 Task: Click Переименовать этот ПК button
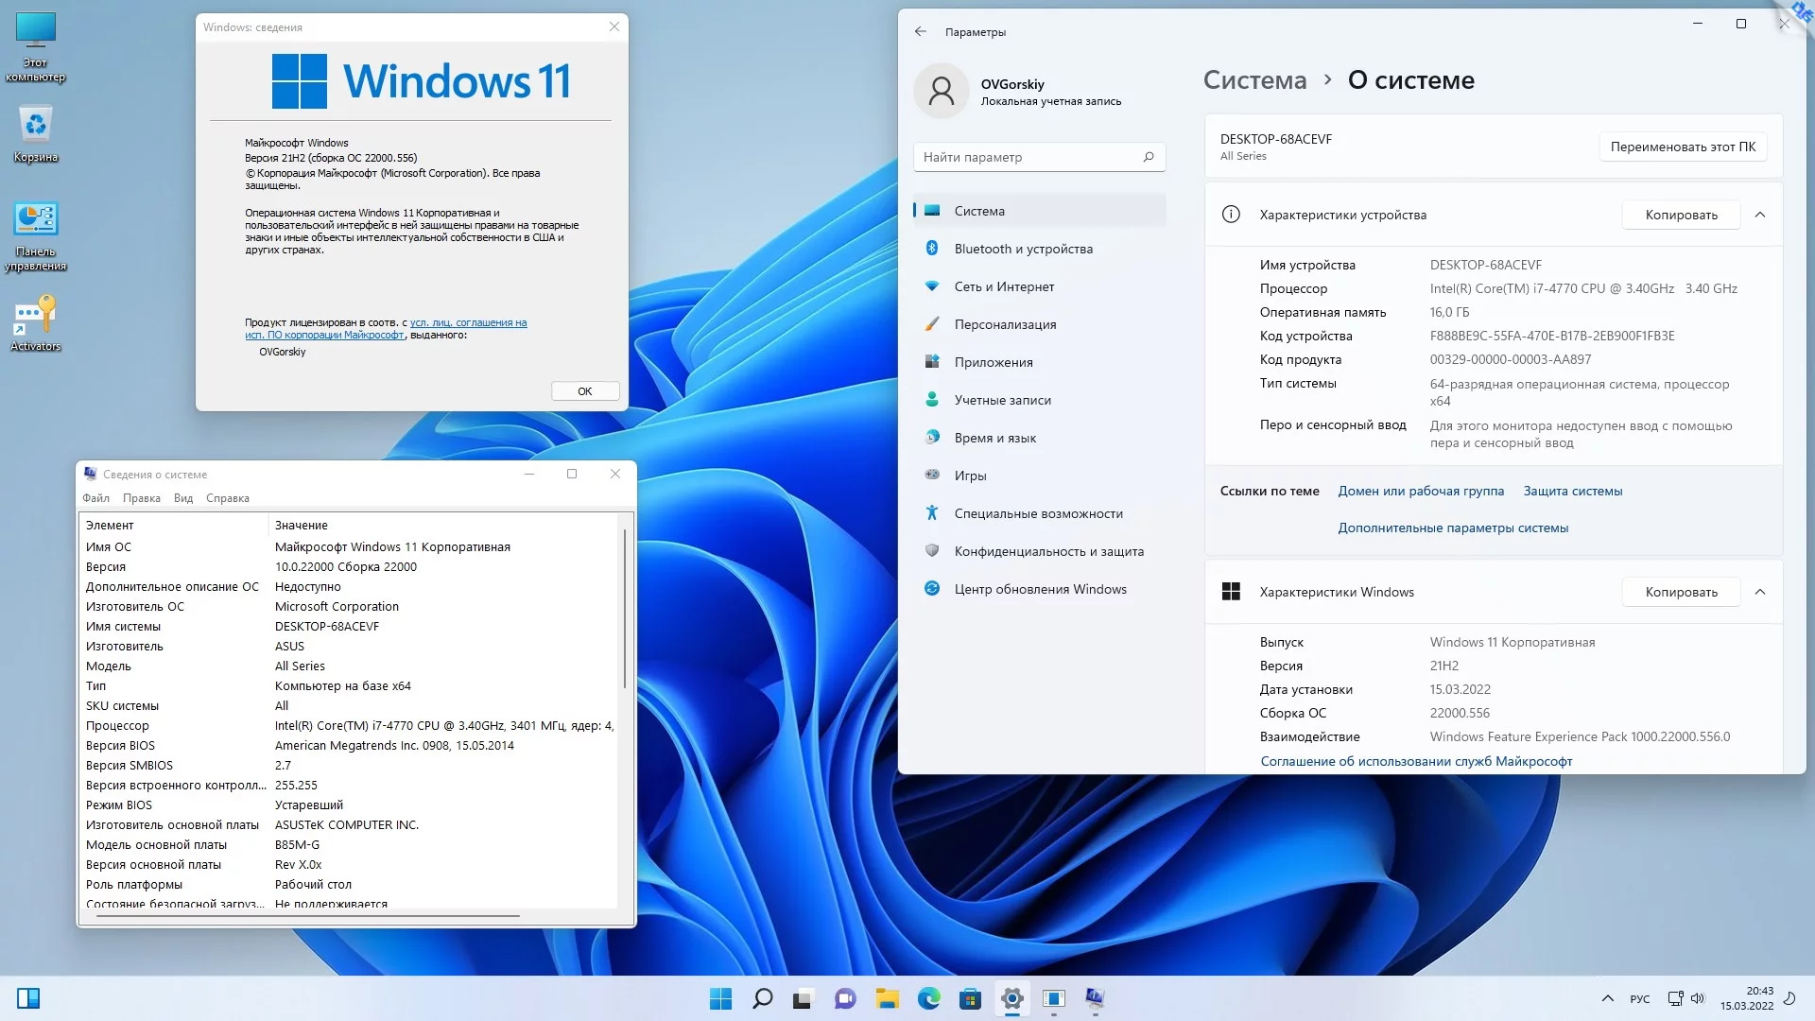1682,147
